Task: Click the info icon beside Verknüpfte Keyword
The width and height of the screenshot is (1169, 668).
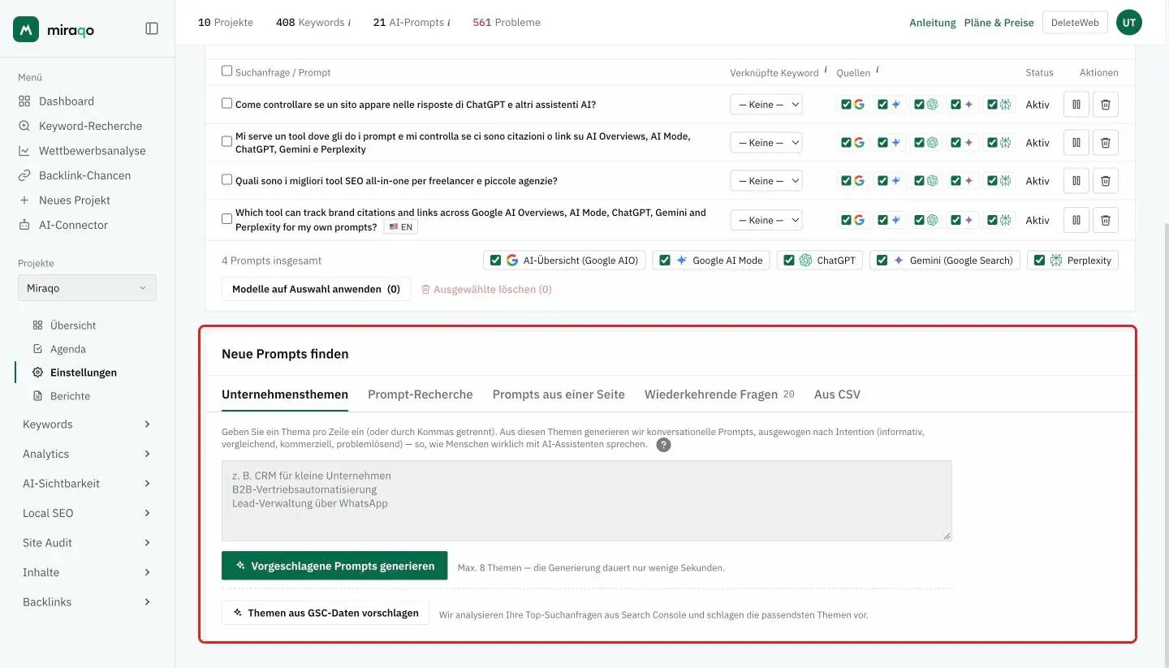Action: (x=826, y=71)
